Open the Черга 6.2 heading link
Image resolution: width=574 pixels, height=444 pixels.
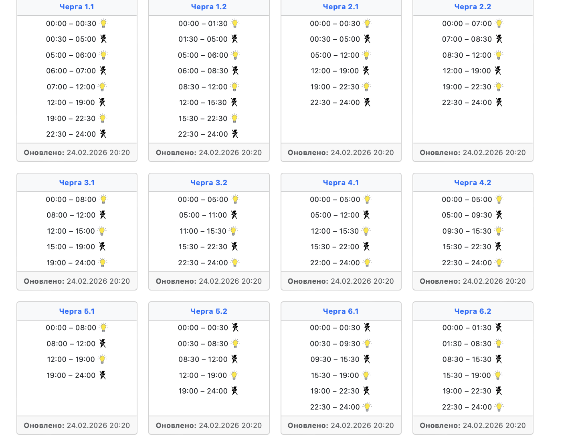pos(473,311)
